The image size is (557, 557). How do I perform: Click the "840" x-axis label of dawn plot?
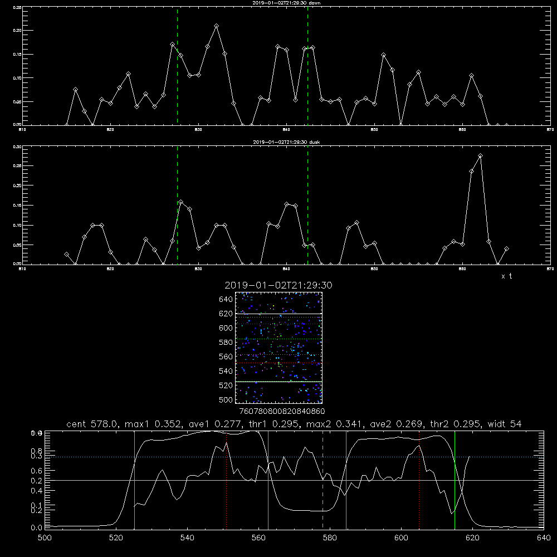286,130
